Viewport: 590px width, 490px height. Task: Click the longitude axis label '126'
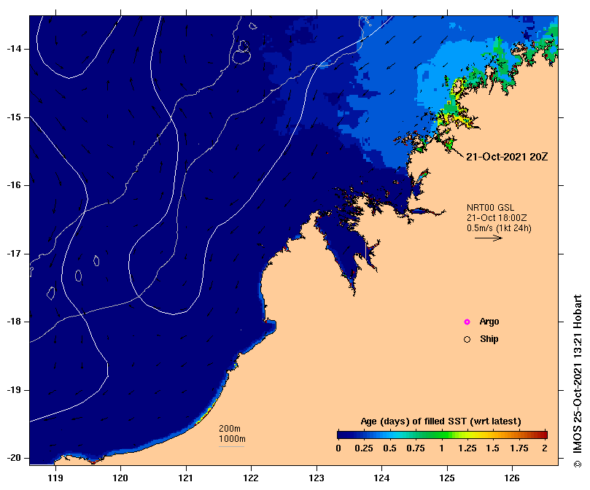click(512, 478)
